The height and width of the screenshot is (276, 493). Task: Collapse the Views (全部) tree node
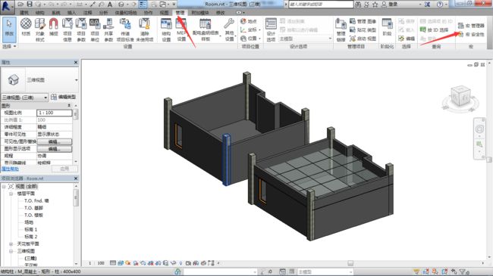[x=4, y=187]
